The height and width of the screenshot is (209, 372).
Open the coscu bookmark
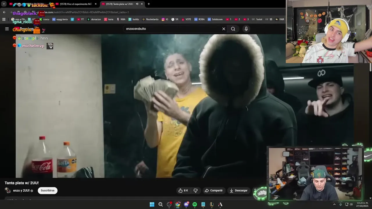click(x=44, y=19)
